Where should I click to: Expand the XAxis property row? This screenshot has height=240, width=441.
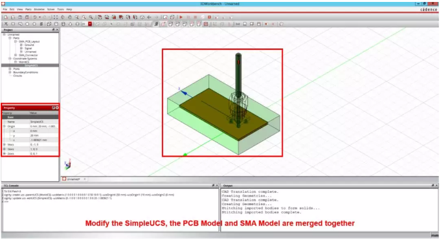click(5, 144)
